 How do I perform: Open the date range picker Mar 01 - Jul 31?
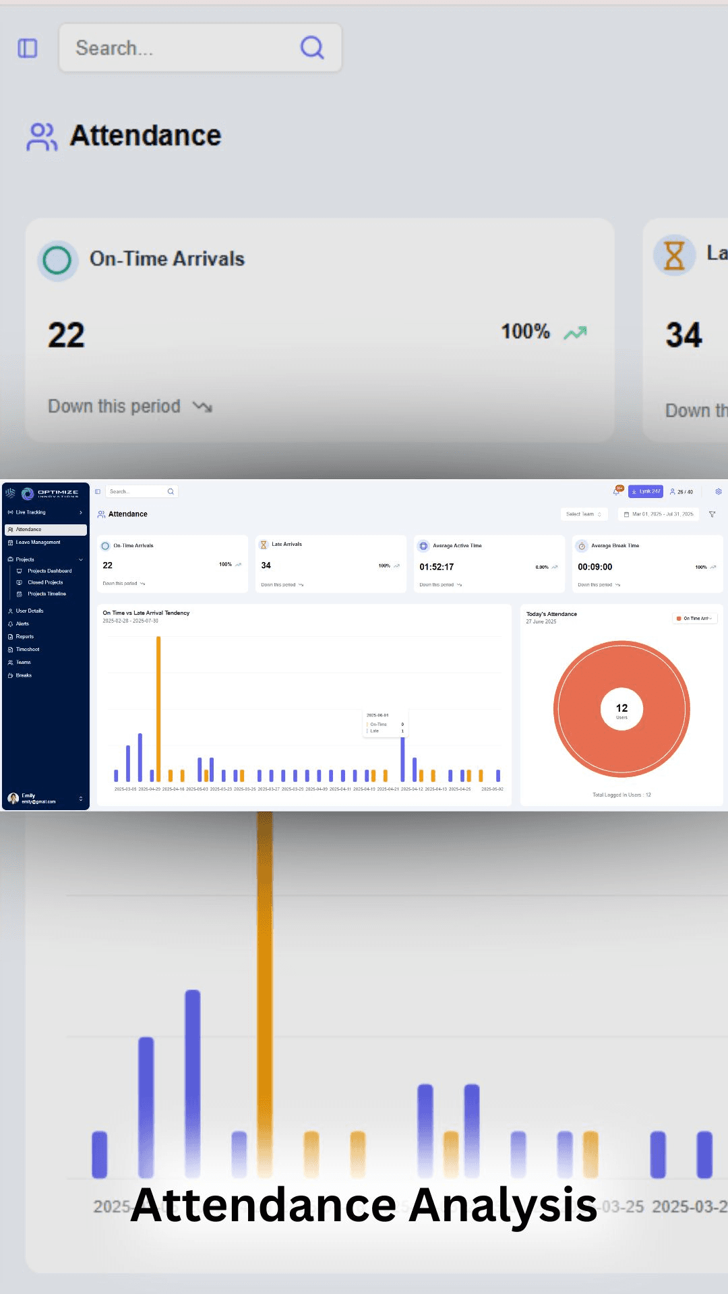658,514
